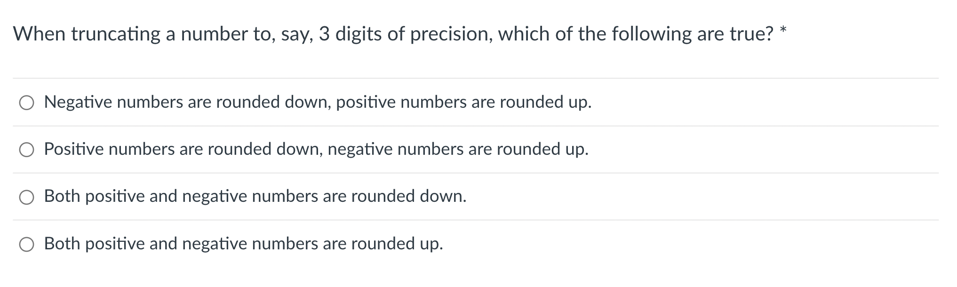Pick the option mentioning negative numbers rounded down first
The width and height of the screenshot is (957, 287).
tap(318, 102)
